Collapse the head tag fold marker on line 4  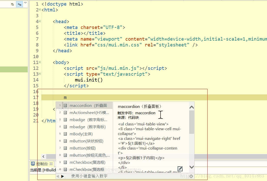point(40,21)
